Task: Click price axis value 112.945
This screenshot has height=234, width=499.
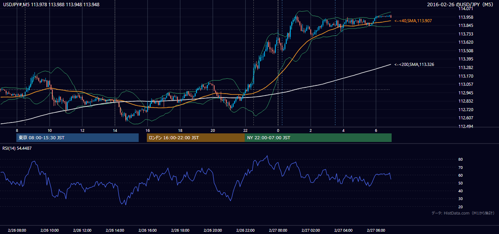Action: click(x=466, y=93)
